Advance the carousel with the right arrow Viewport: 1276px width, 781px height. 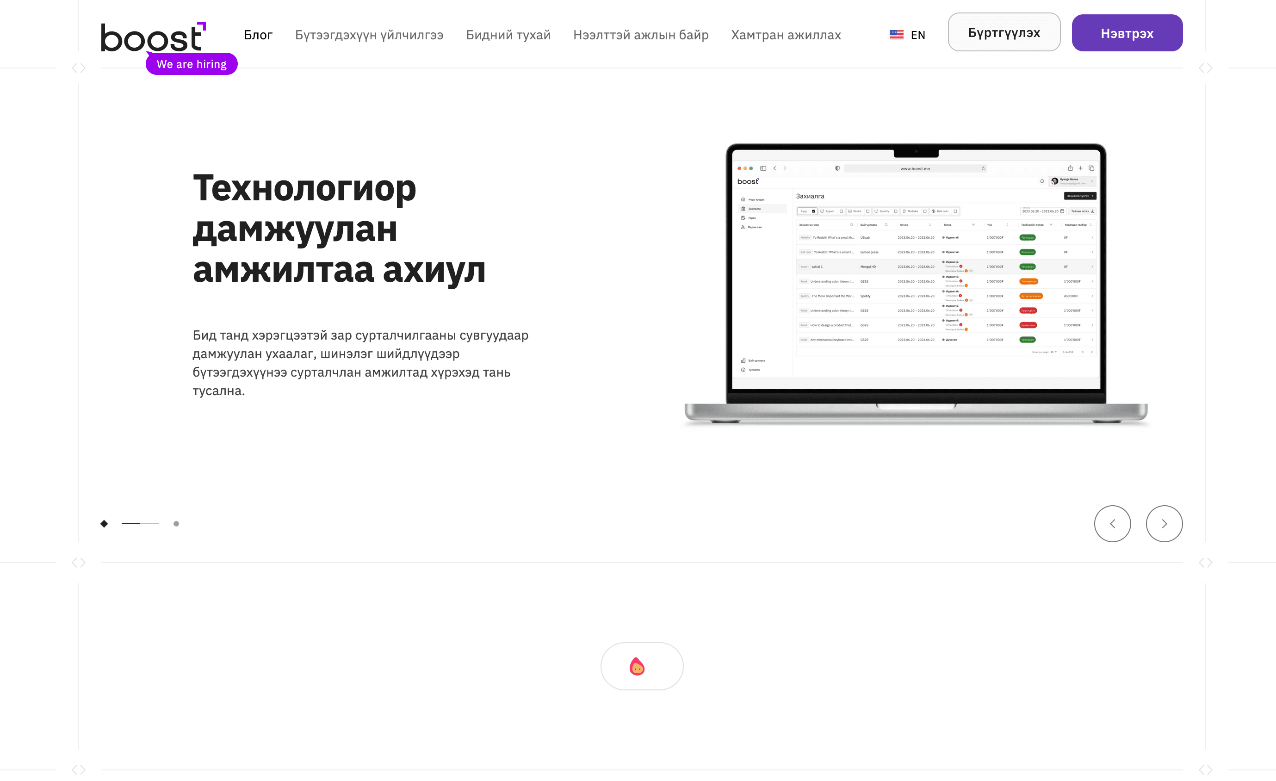pyautogui.click(x=1164, y=524)
